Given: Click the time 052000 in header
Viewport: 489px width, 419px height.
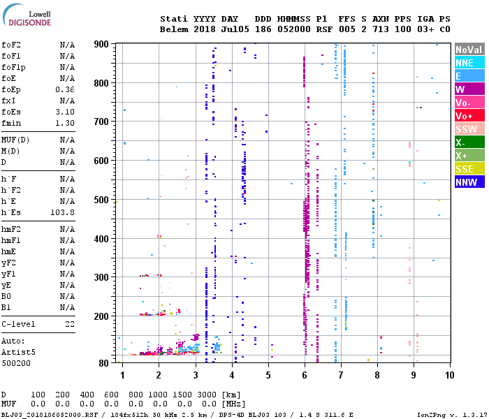Looking at the screenshot, I should (x=294, y=29).
